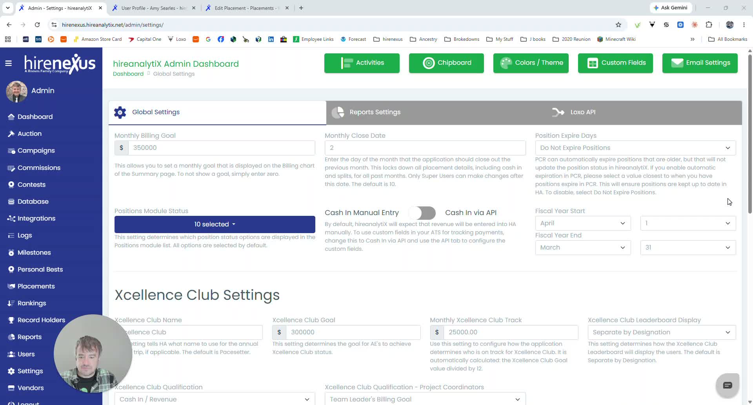This screenshot has width=753, height=405.
Task: Open the chat widget icon
Action: coord(728,385)
